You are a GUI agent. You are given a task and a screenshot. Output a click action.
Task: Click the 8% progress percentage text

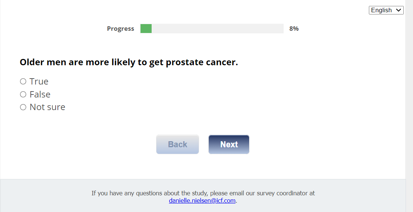point(294,29)
